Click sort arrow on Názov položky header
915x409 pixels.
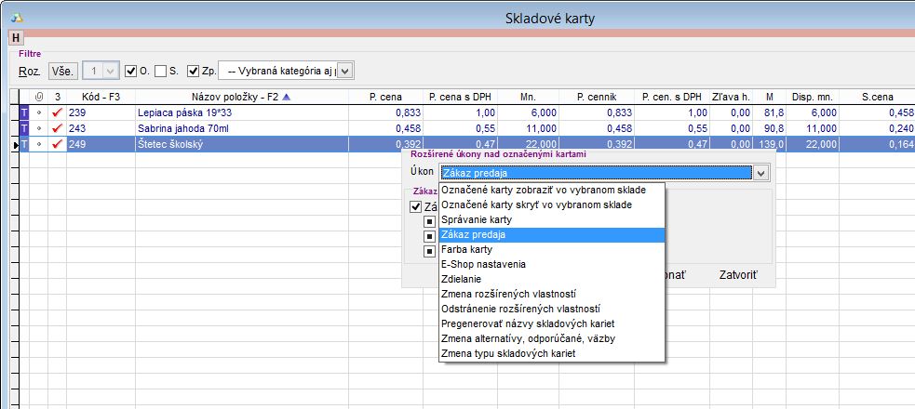click(286, 96)
